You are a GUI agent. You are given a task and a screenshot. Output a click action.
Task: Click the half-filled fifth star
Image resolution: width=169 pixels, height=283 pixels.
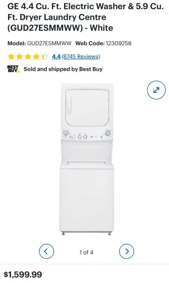[x=44, y=57]
